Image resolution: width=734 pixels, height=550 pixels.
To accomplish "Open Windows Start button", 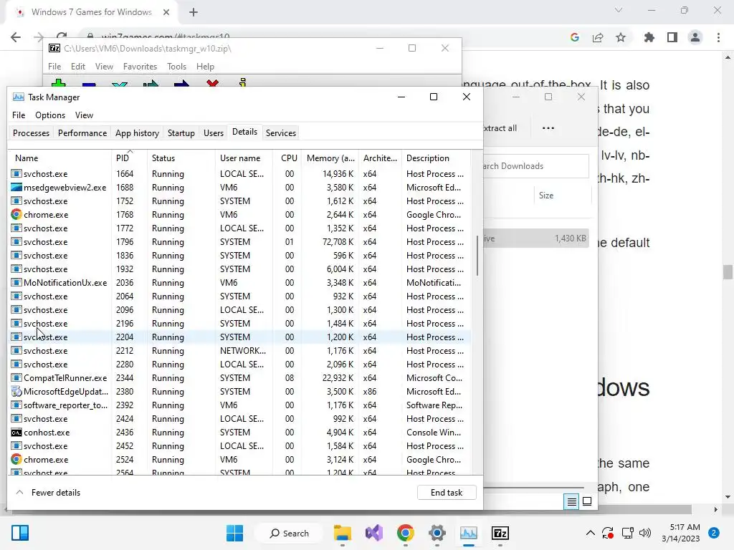I will tap(234, 533).
